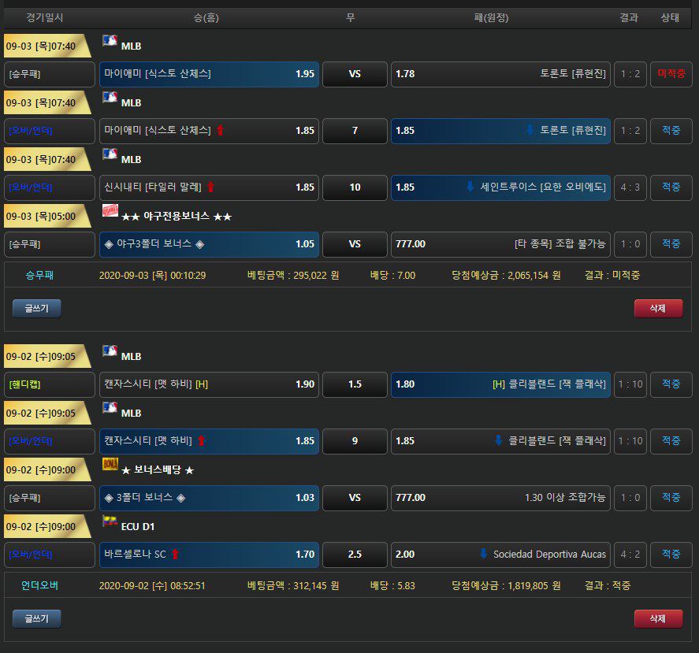Image resolution: width=699 pixels, height=653 pixels.
Task: Select 토론토 [류현진] away odds 1.78 cell
Action: [500, 74]
